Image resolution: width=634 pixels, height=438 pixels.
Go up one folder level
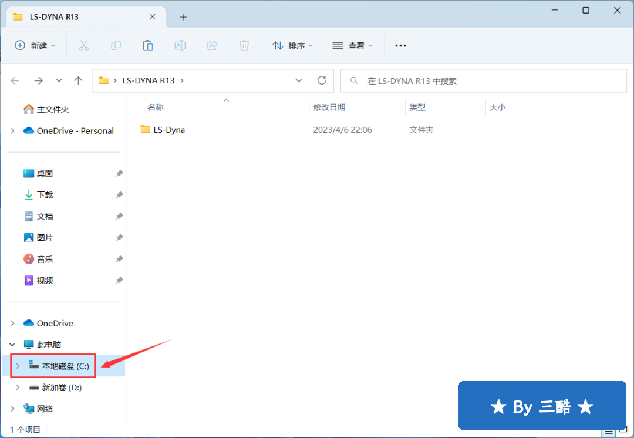click(78, 80)
